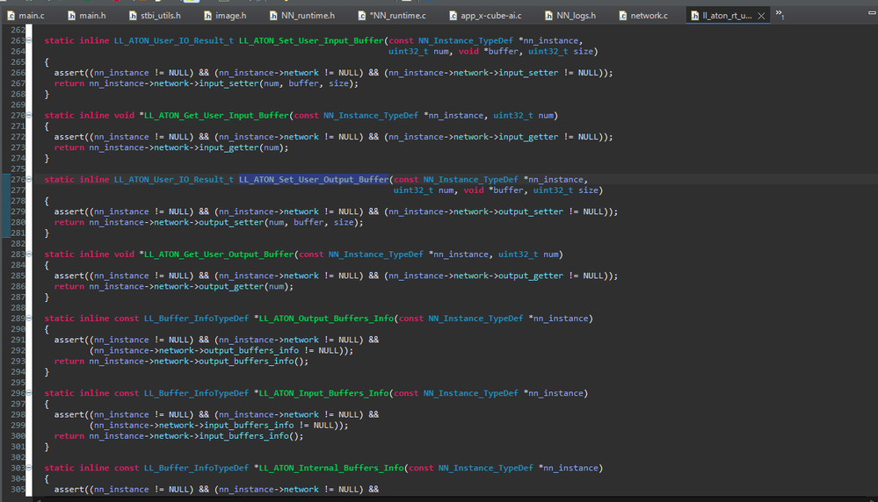Open the stbi_utils.h tab
Screen dimensions: 878x502
160,16
